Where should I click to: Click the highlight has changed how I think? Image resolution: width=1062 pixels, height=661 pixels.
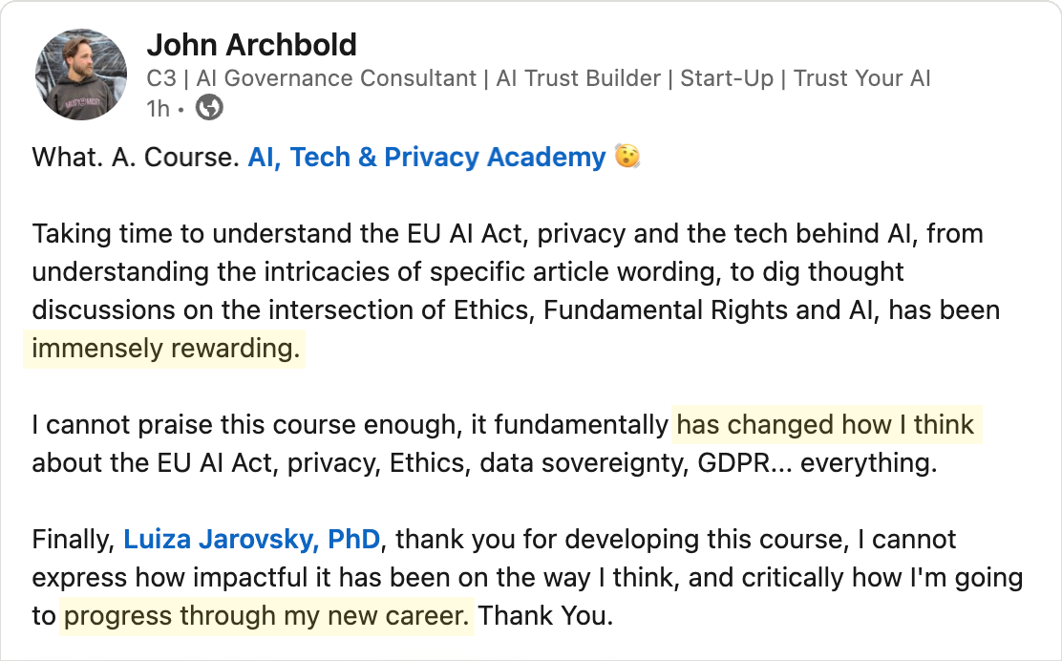click(x=827, y=424)
